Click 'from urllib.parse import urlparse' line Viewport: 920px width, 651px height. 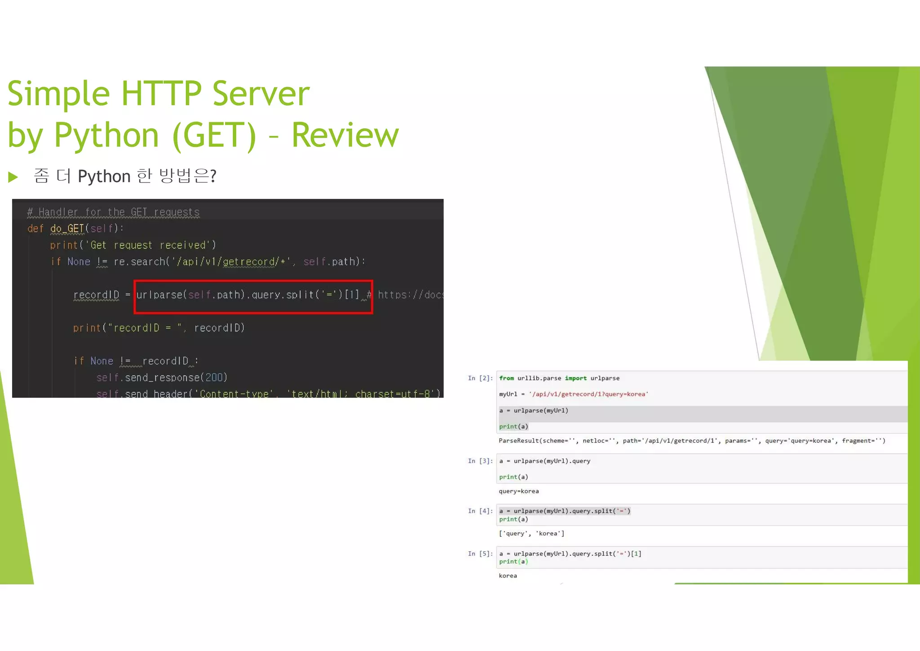[x=559, y=378]
